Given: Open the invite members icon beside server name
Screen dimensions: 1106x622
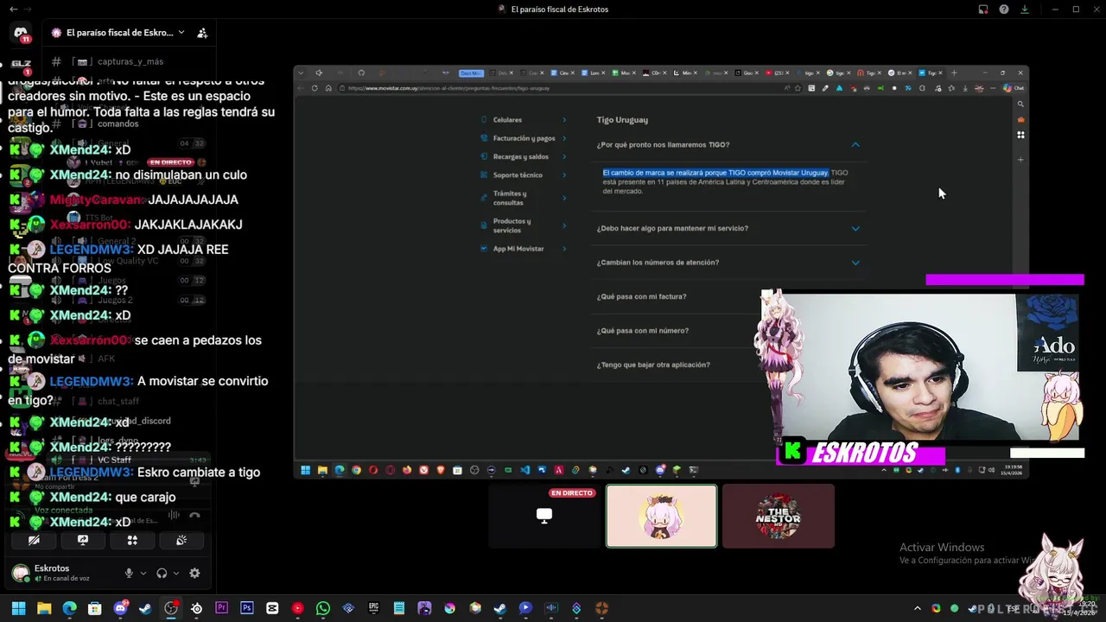Looking at the screenshot, I should [202, 33].
